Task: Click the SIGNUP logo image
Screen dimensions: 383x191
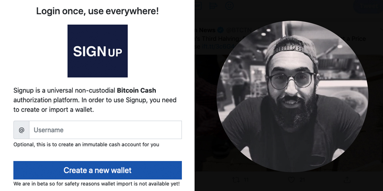Action: [97, 51]
